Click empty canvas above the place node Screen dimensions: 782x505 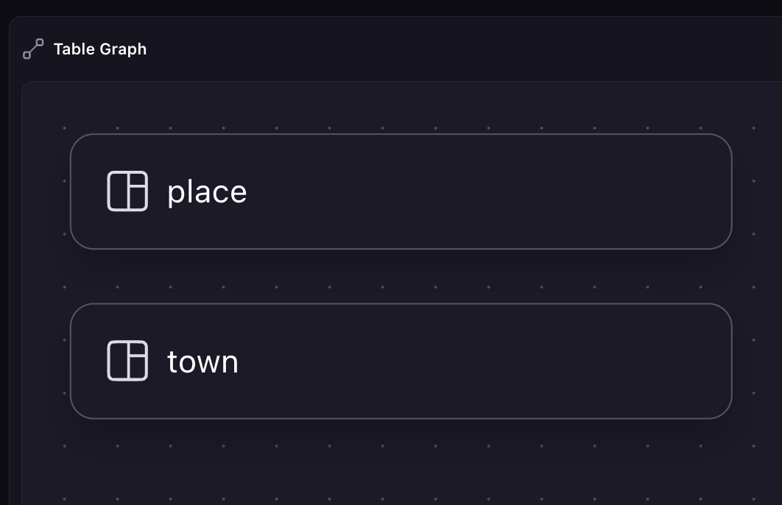[401, 108]
